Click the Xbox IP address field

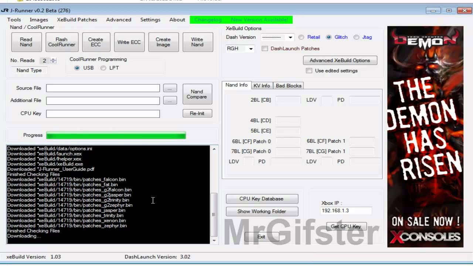[346, 211]
